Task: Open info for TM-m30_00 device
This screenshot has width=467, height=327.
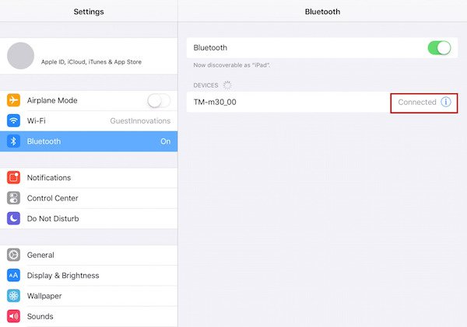Action: 446,102
